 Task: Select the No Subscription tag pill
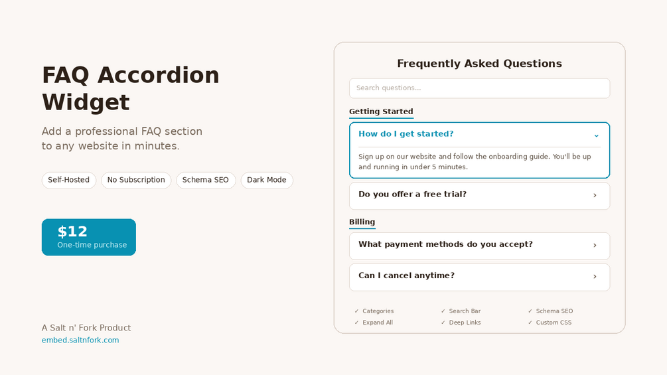(x=136, y=181)
